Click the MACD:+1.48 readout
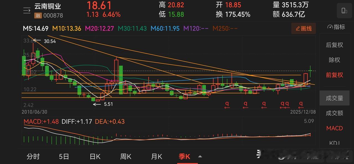The image size is (354, 164). (x=41, y=121)
